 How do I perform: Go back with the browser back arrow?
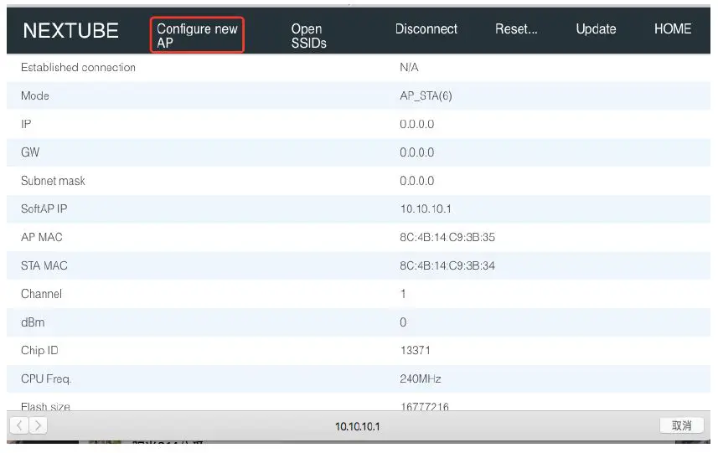pos(19,425)
